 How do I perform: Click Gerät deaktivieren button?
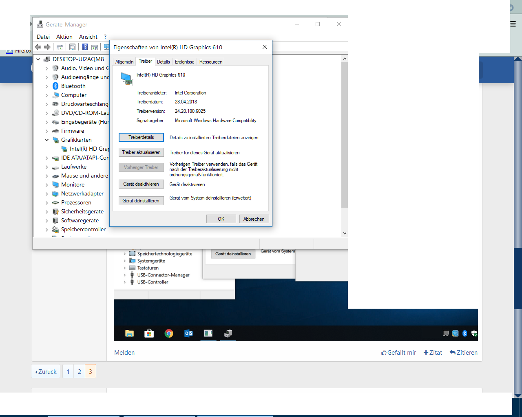[141, 184]
